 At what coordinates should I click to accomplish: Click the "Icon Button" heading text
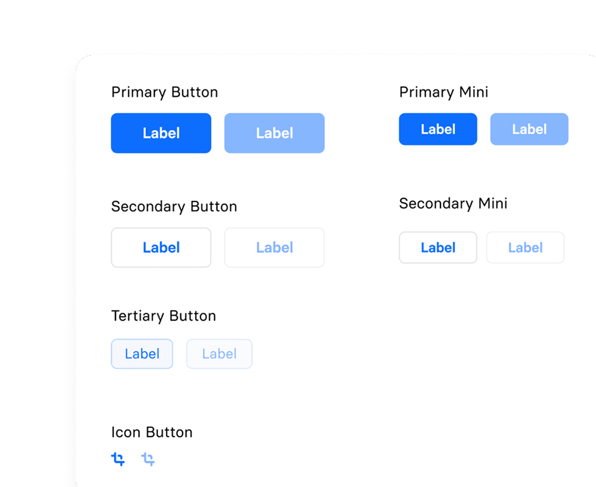coord(152,433)
